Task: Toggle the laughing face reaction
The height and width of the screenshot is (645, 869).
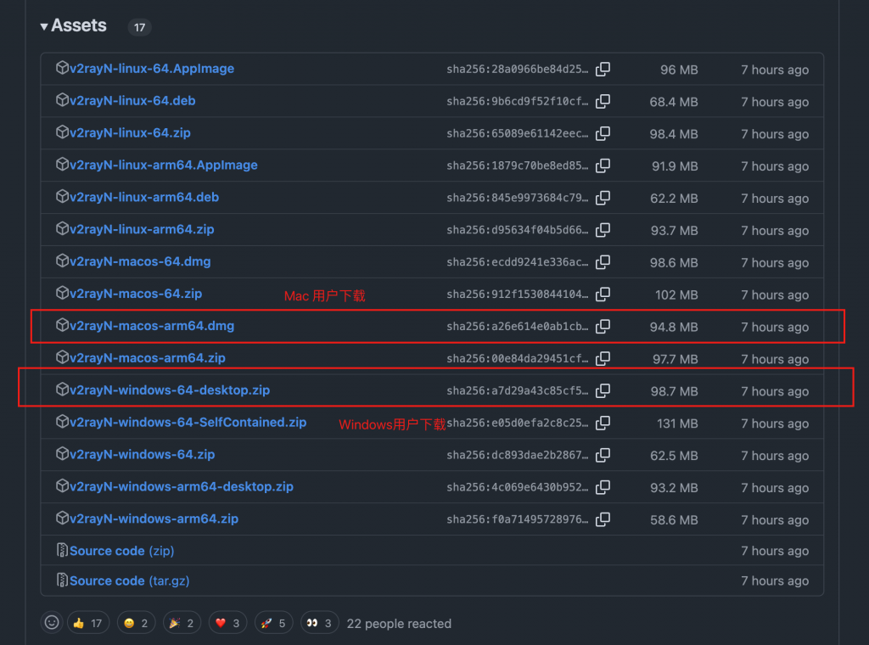Action: 135,623
